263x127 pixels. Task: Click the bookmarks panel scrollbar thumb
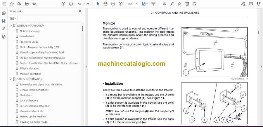coord(82,28)
